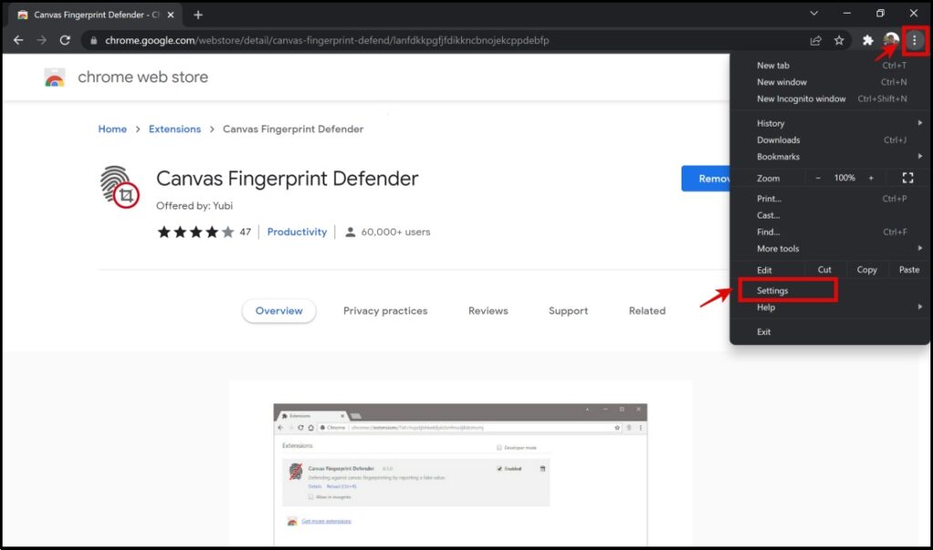
Task: Switch to the Reviews tab
Action: pyautogui.click(x=488, y=311)
